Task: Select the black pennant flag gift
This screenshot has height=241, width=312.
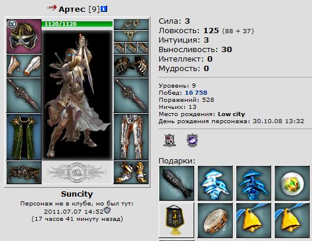Action: click(176, 220)
